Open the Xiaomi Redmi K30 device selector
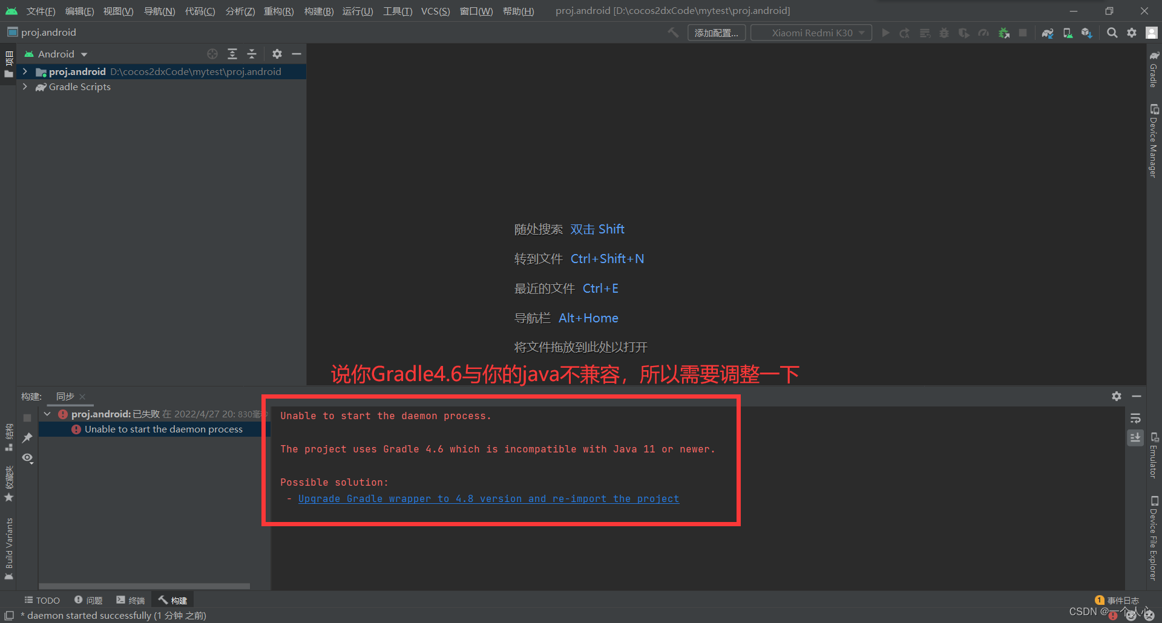Image resolution: width=1162 pixels, height=623 pixels. pos(811,33)
